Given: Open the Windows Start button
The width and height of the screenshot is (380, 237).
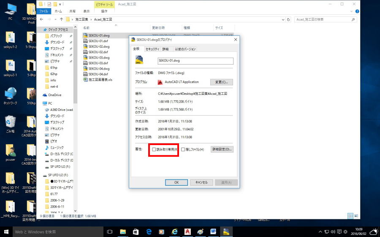Looking at the screenshot, I should 6,232.
